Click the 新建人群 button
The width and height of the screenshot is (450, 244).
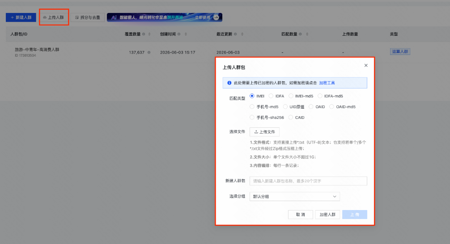pos(21,17)
